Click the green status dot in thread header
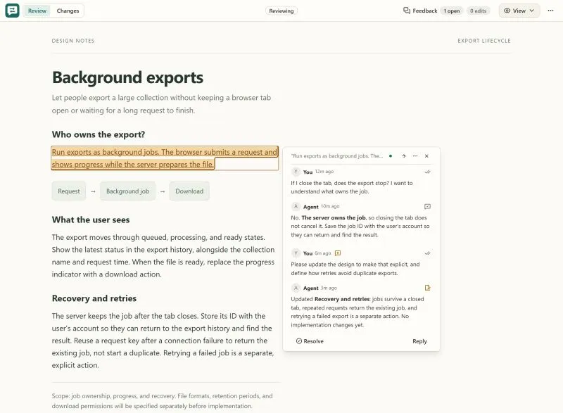The height and width of the screenshot is (413, 563). [391, 156]
